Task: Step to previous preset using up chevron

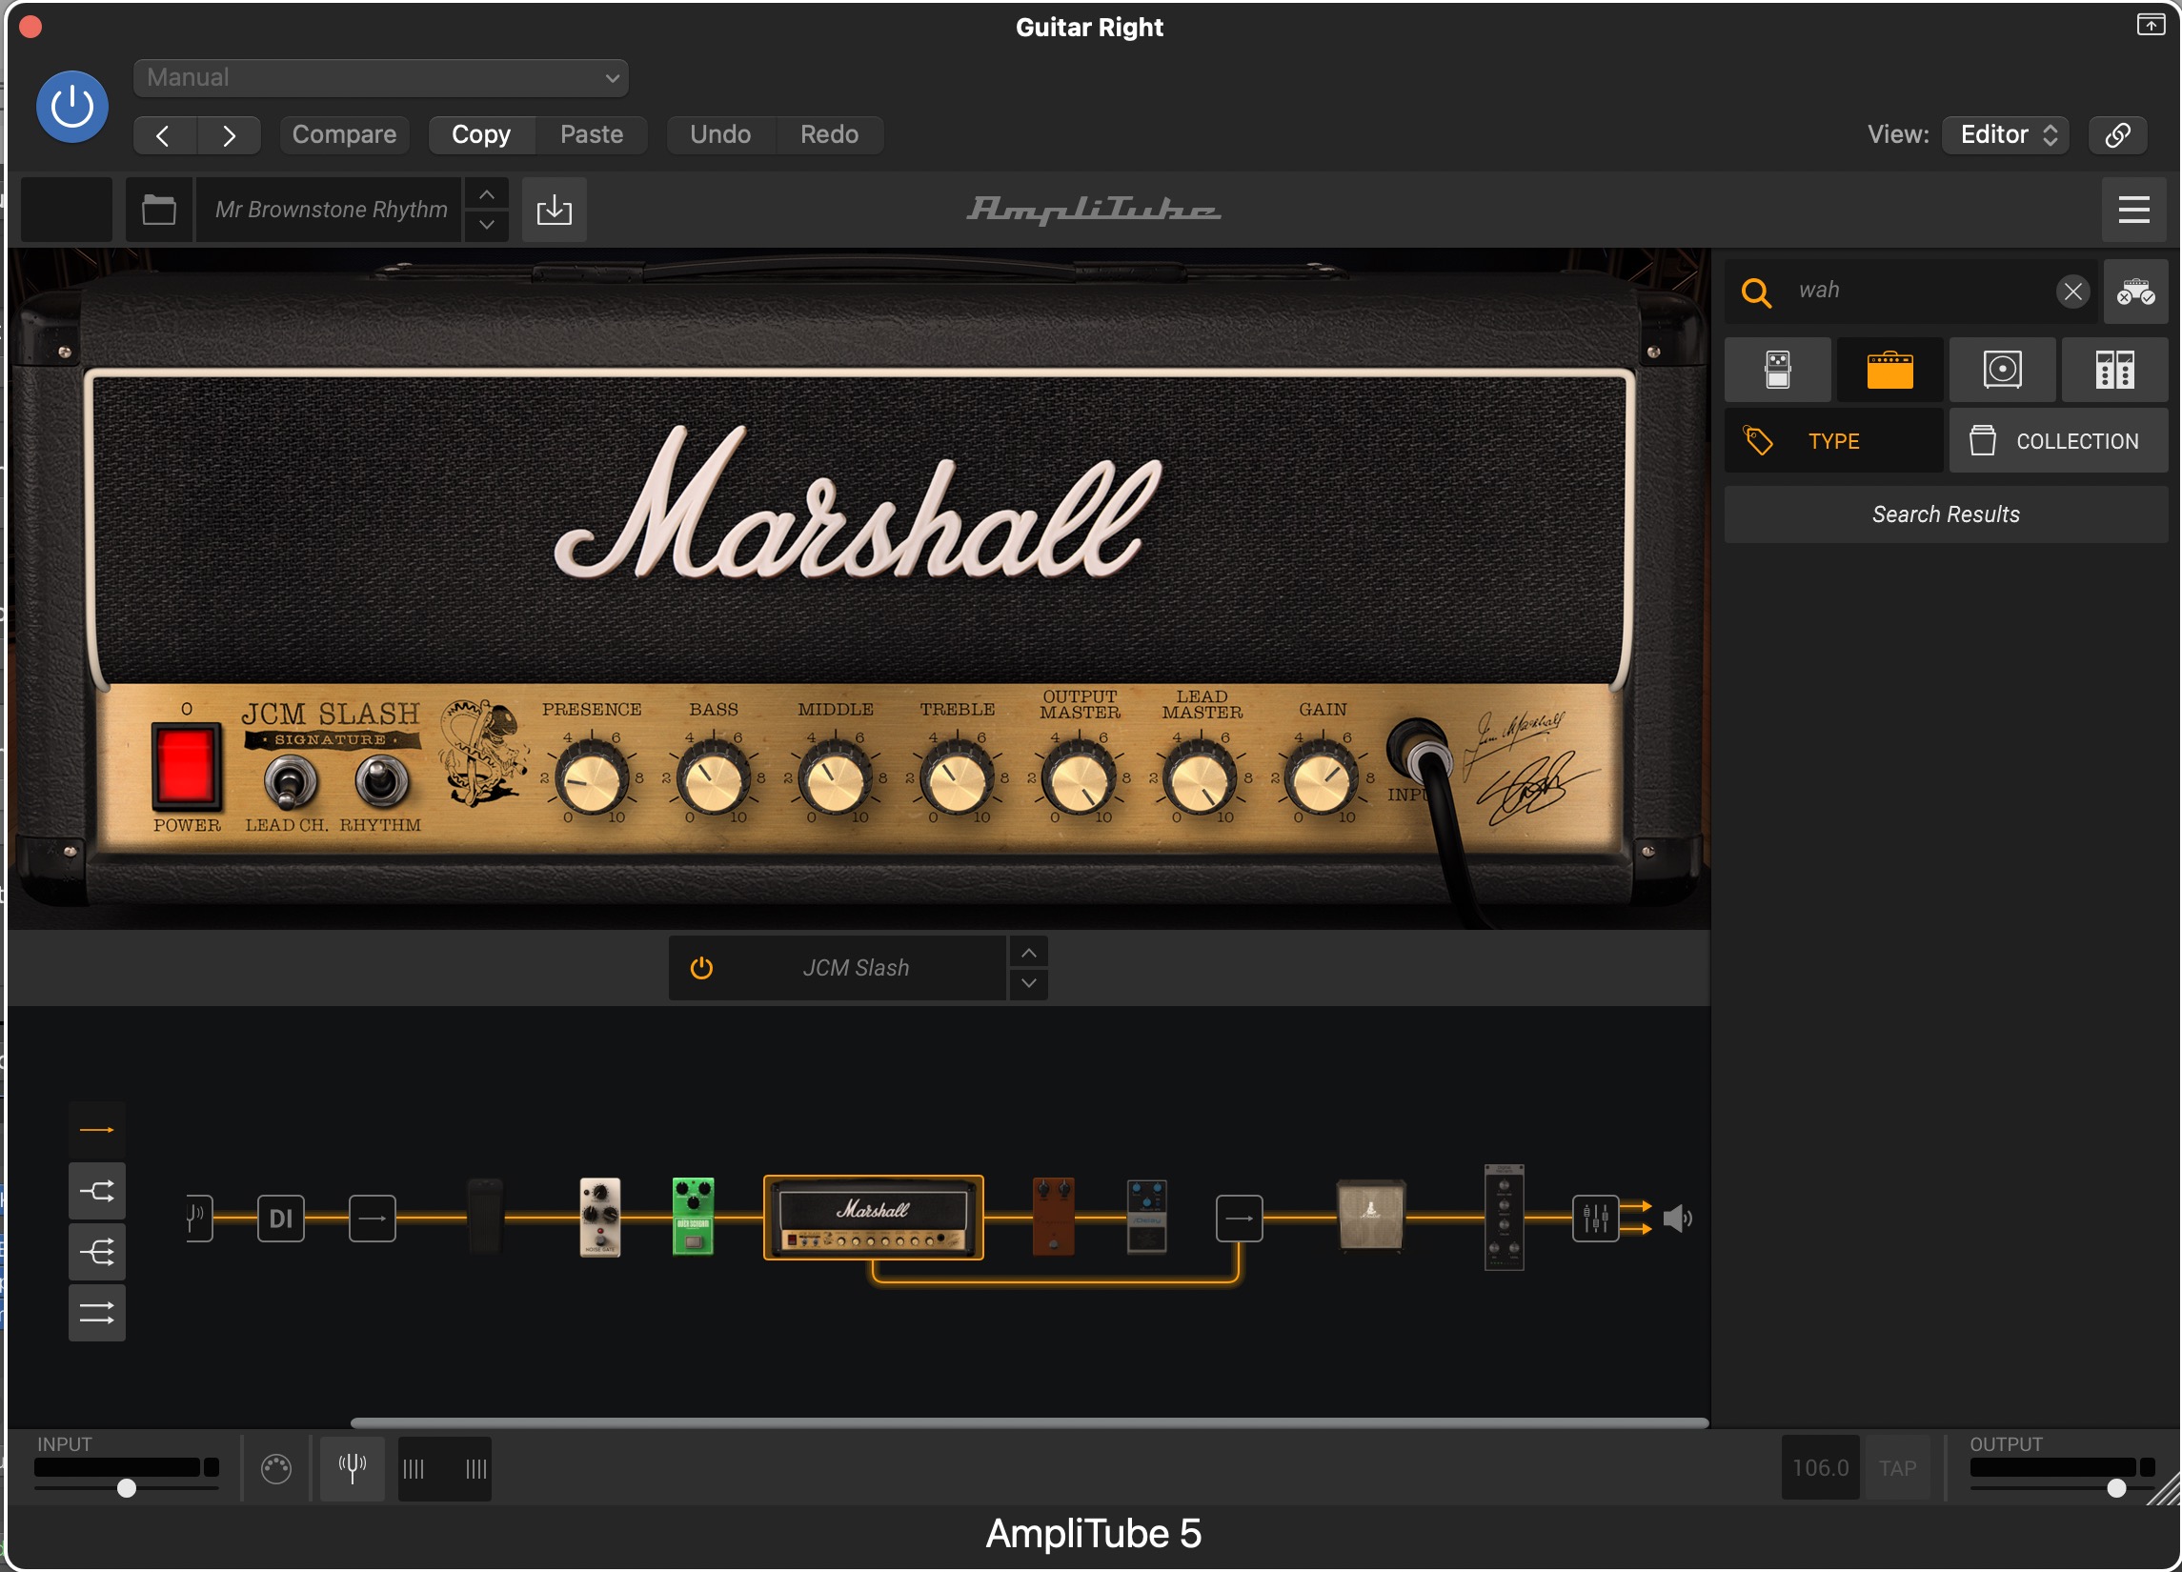Action: [x=487, y=194]
